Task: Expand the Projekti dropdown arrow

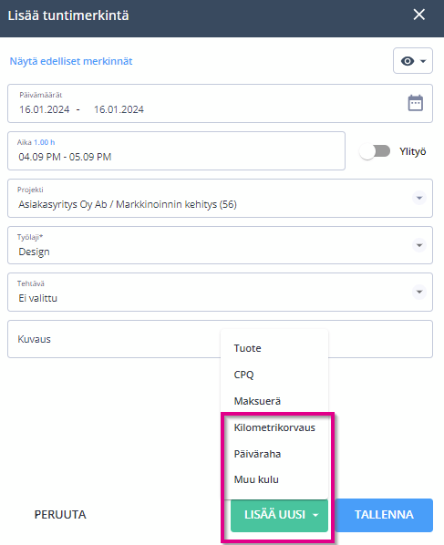Action: 419,198
